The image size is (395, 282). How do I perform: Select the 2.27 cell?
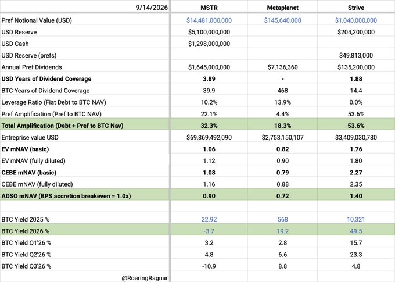coord(356,173)
